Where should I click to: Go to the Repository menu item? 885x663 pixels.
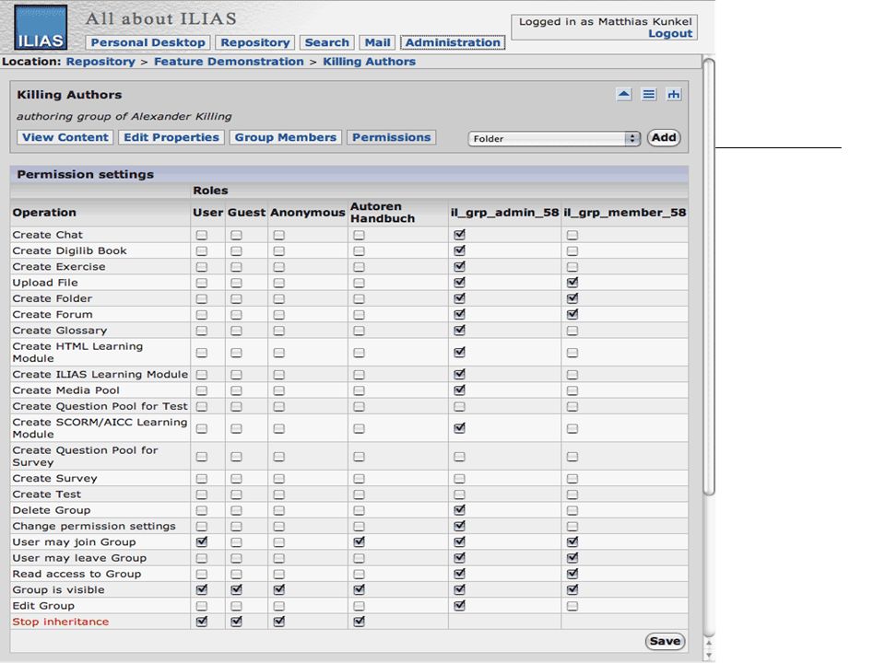click(x=255, y=42)
